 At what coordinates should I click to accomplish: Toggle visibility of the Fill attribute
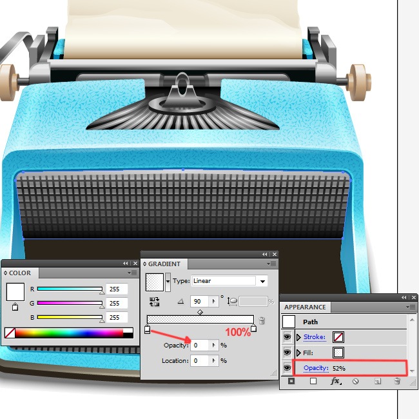(x=287, y=353)
